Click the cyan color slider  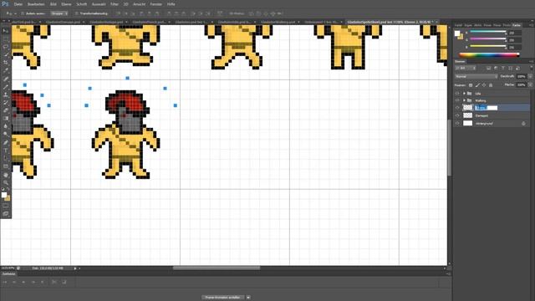click(x=488, y=32)
